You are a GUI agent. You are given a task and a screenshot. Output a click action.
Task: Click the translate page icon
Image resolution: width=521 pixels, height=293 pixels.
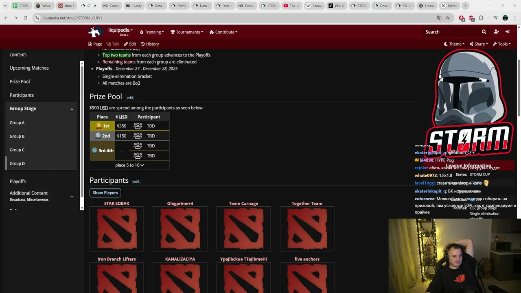439,18
